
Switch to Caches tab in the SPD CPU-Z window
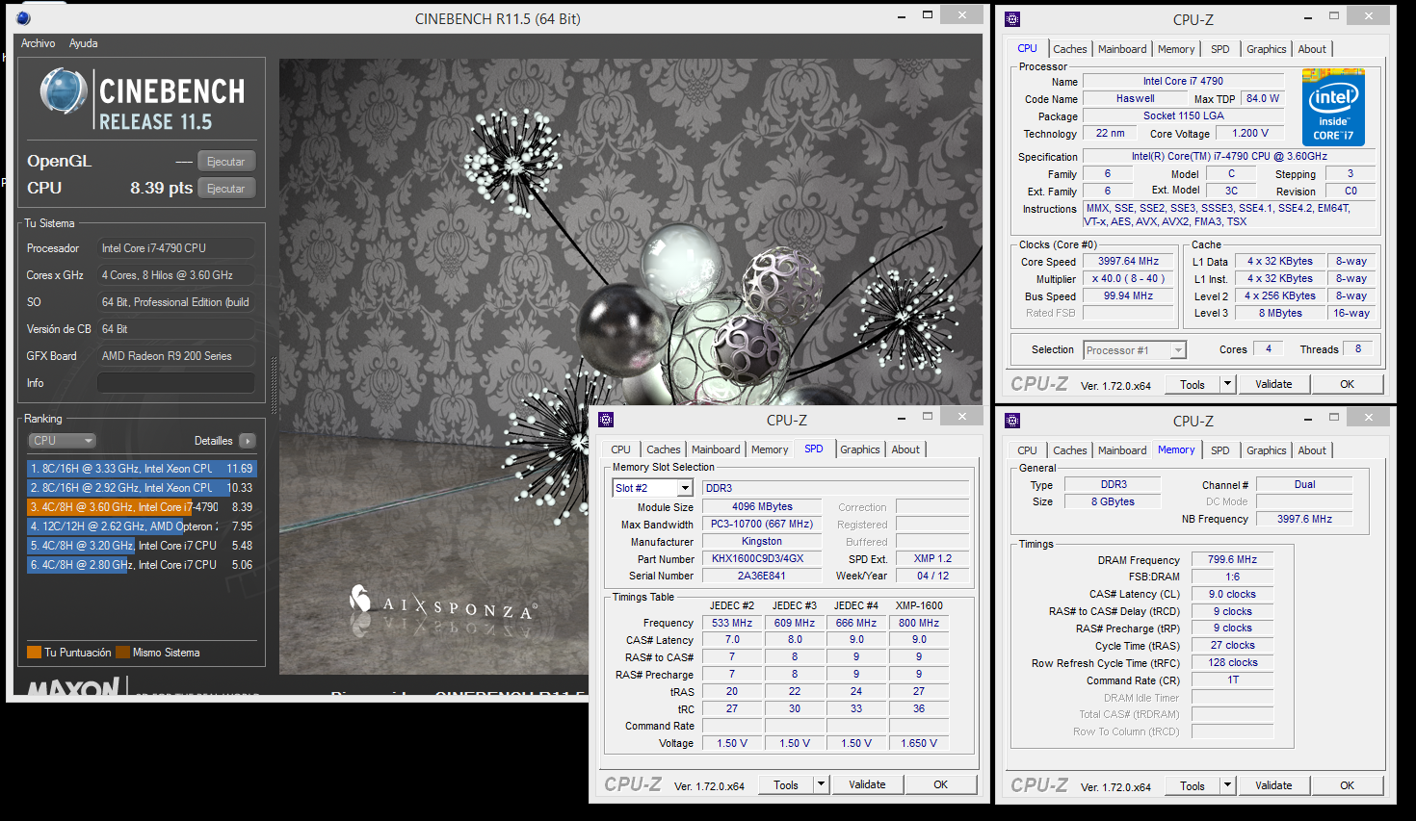[663, 449]
